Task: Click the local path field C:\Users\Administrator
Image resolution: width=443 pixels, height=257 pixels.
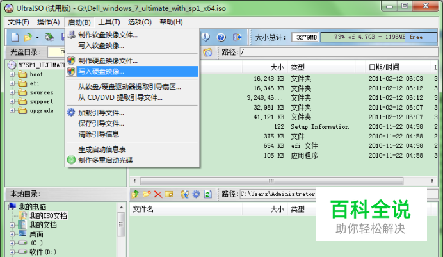Action: 278,194
